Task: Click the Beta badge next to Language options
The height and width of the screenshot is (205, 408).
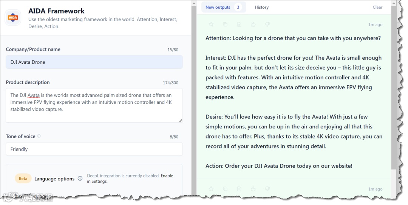Action: click(23, 179)
